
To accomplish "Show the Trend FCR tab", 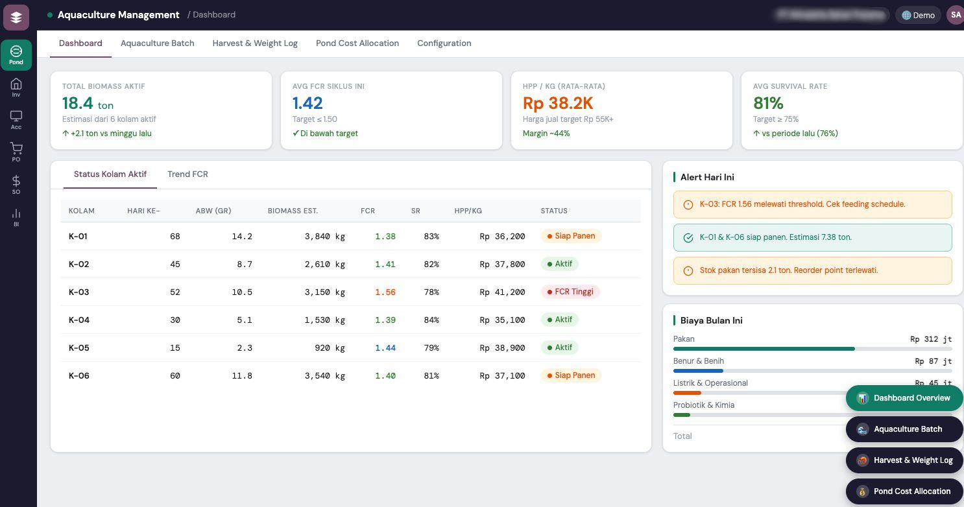I will pyautogui.click(x=187, y=174).
